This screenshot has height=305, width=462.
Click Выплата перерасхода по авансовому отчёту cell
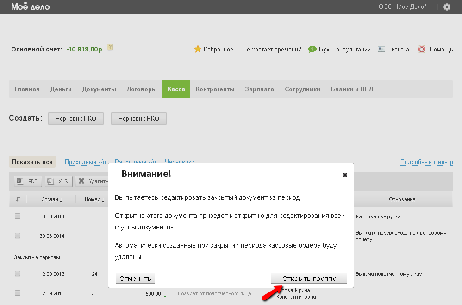(x=401, y=236)
